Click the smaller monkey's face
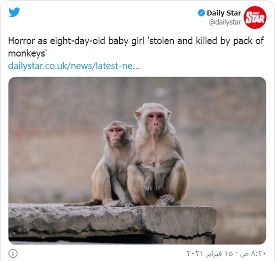276x261 pixels. (115, 135)
